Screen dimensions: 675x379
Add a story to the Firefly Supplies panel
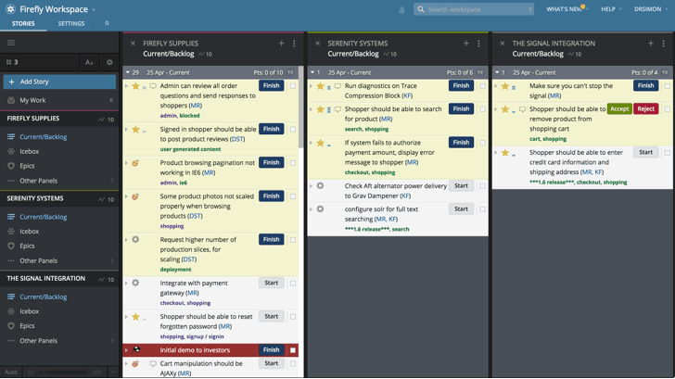click(x=282, y=43)
